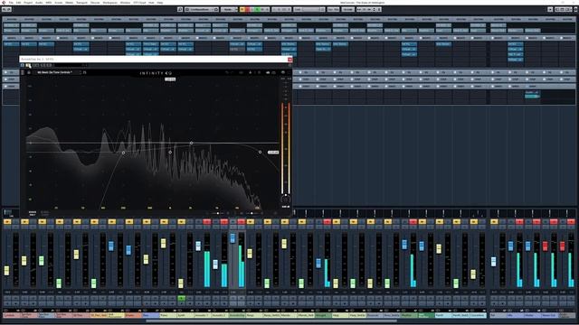Open the Transport menu
The width and height of the screenshot is (579, 325).
pos(81,2)
